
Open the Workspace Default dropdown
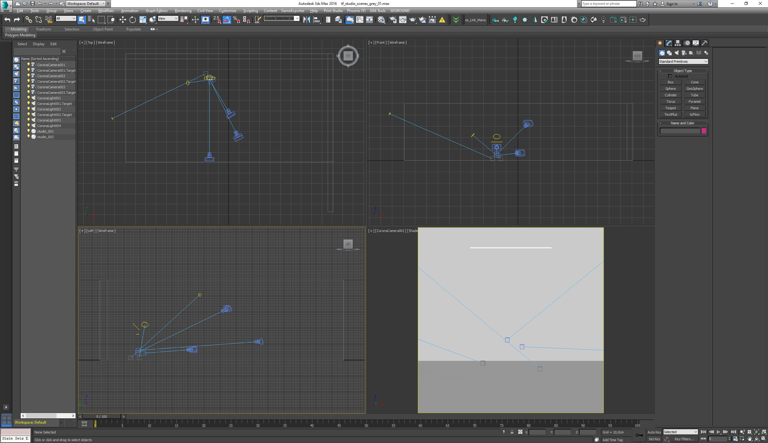tap(86, 4)
